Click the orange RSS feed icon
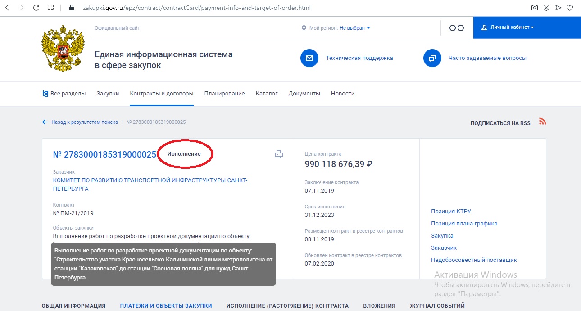The width and height of the screenshot is (581, 311). (x=542, y=122)
